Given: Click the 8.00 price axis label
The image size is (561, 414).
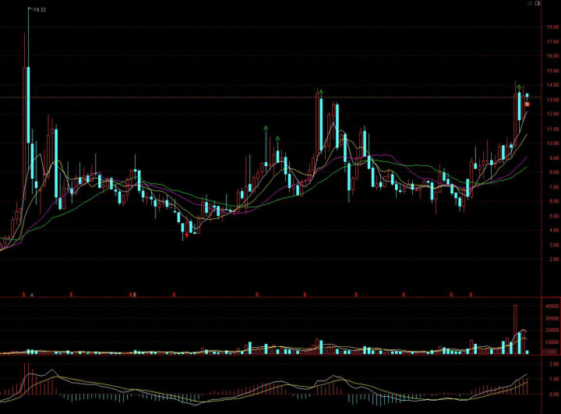Looking at the screenshot, I should pos(554,172).
